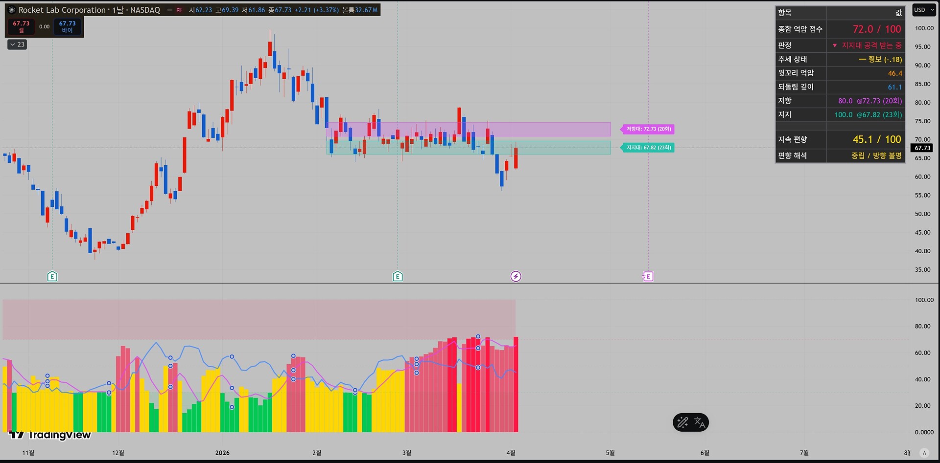Click the '횡보 (-.18)' trend value
The height and width of the screenshot is (463, 940).
(x=880, y=59)
